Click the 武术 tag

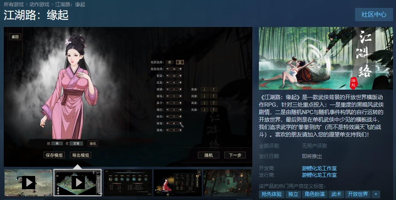tap(336, 194)
